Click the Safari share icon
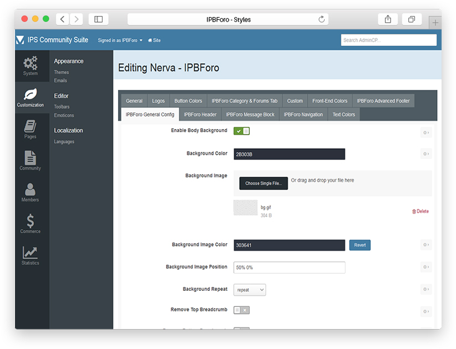 tap(388, 19)
